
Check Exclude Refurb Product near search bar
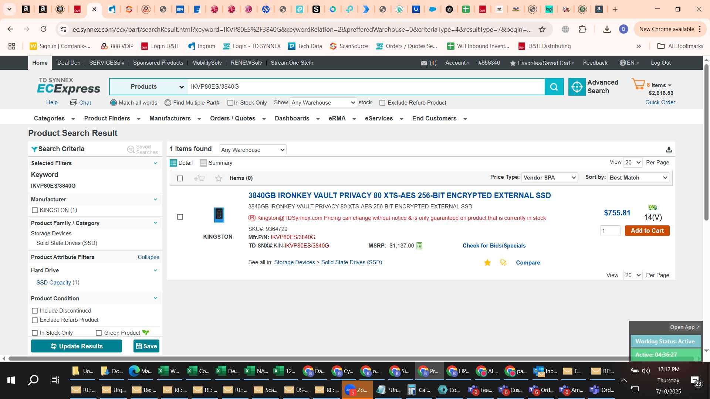pos(382,103)
